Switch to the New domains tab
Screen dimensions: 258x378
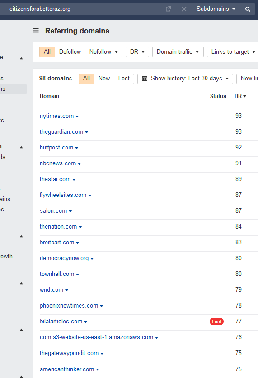pos(104,79)
